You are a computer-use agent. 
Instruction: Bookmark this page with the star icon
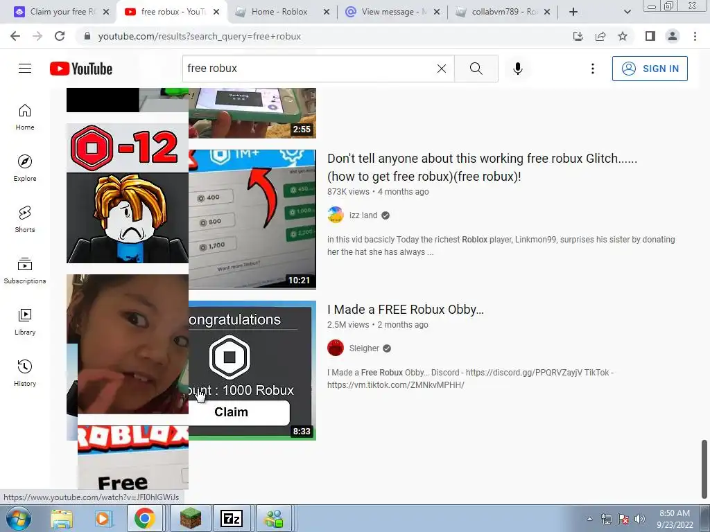623,36
